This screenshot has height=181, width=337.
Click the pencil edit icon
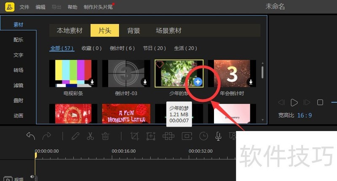[75, 136]
